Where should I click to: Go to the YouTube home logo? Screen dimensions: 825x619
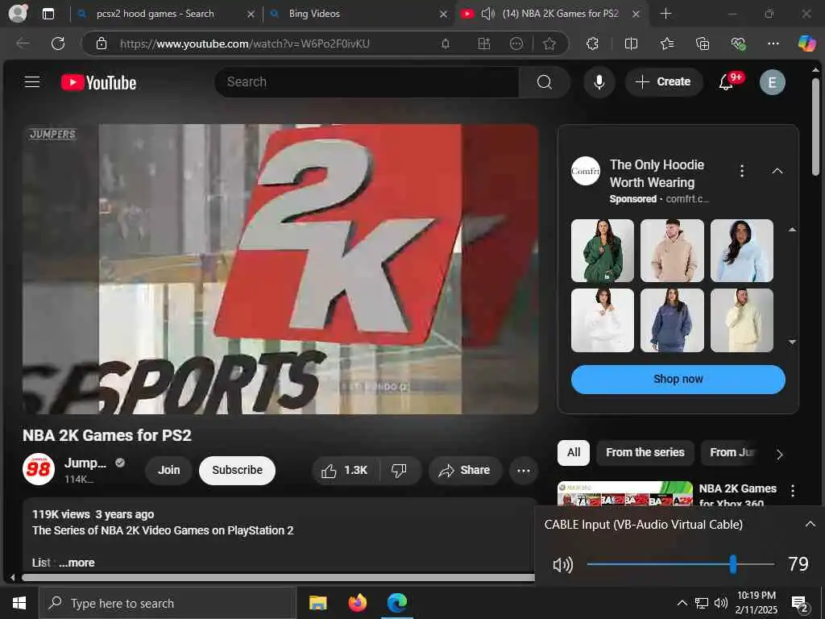pyautogui.click(x=98, y=83)
